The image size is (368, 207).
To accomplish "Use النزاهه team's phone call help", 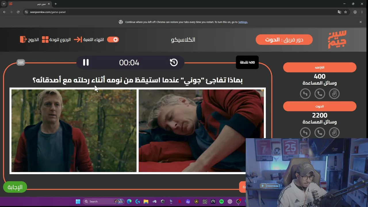I will [x=320, y=93].
